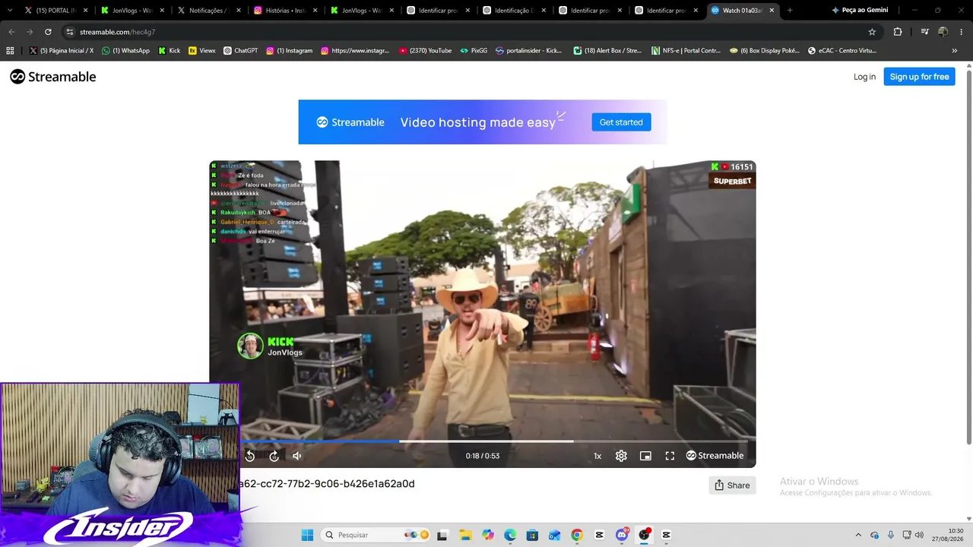The width and height of the screenshot is (973, 547).
Task: Click the Get started banner button
Action: pyautogui.click(x=621, y=122)
